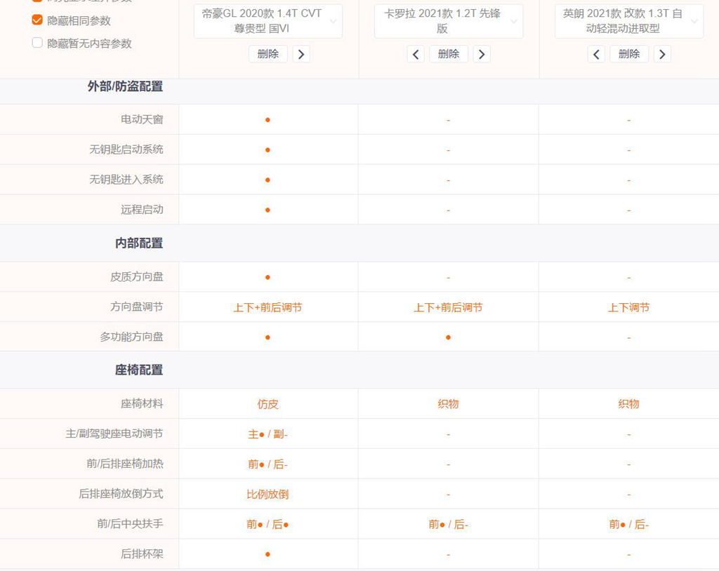This screenshot has height=571, width=719.
Task: Move 英朗 column left with arrow
Action: (596, 54)
